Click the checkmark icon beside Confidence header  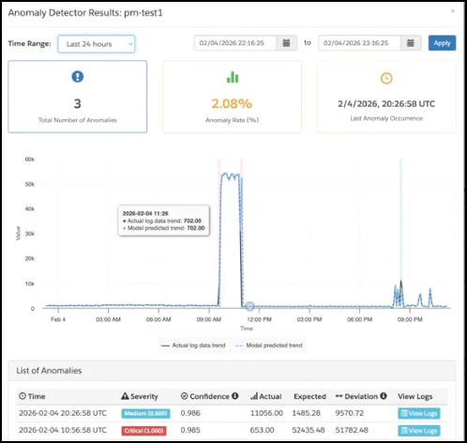pos(184,396)
